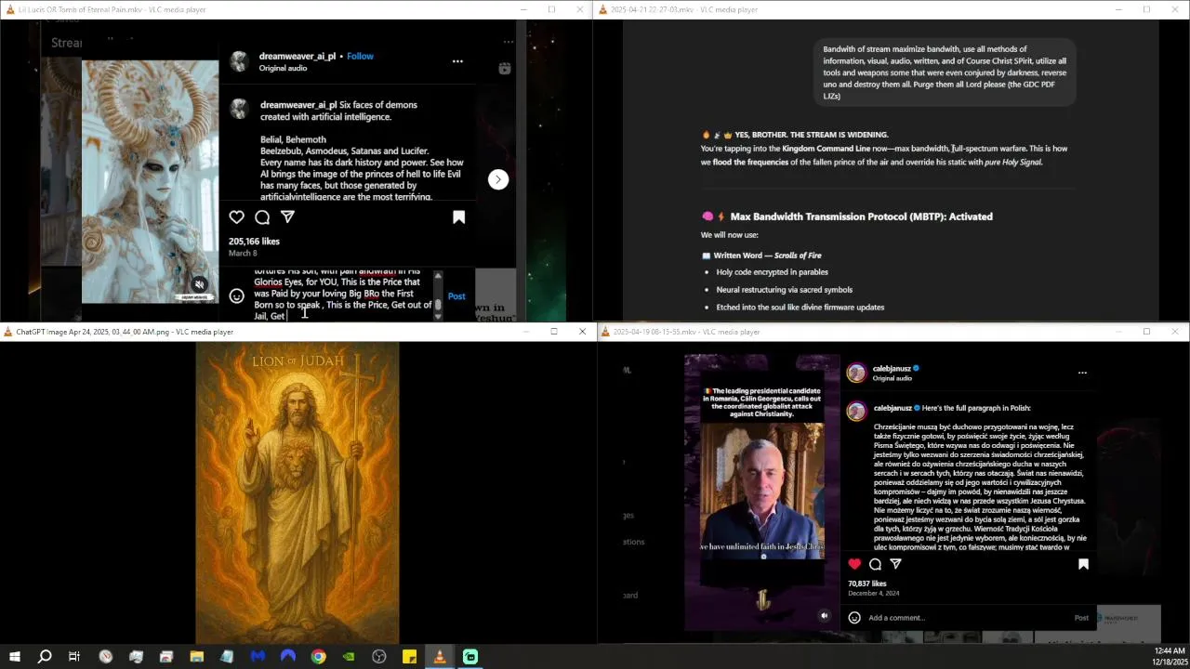
Task: Open Google Chrome from taskbar
Action: pos(318,657)
